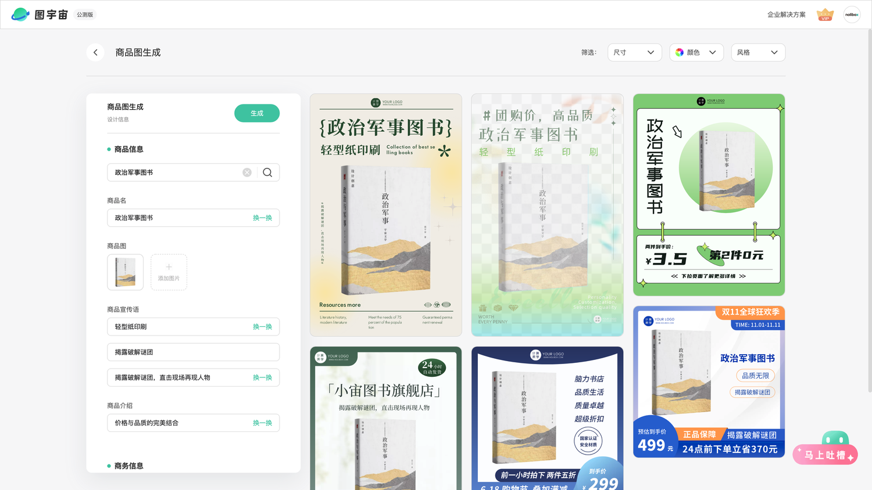Screen dimensions: 872x490
Task: Focus the 轻型纸印刷 slogan field
Action: pos(193,327)
